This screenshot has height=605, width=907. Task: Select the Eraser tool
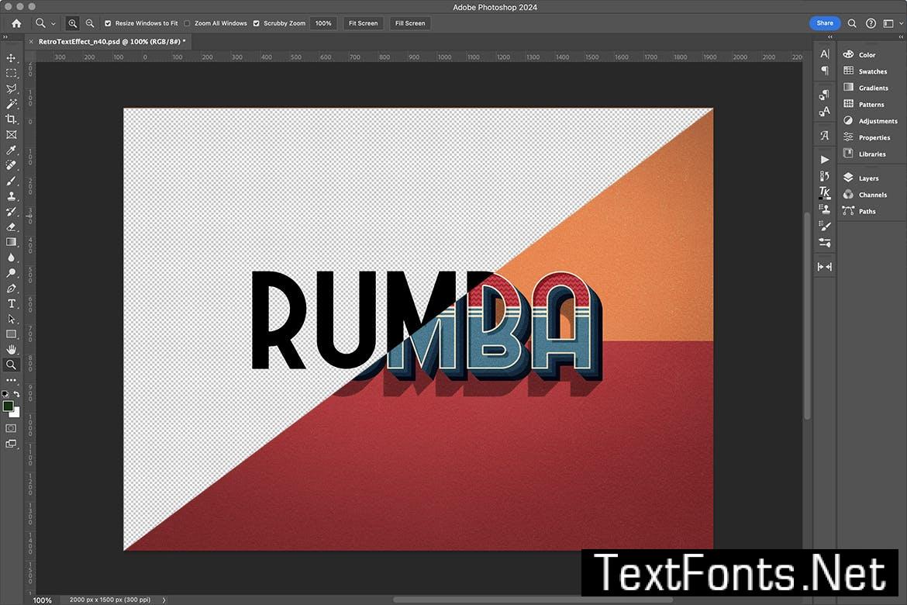coord(11,227)
